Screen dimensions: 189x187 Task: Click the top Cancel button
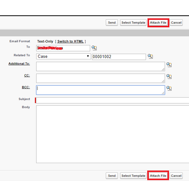[x=176, y=23]
